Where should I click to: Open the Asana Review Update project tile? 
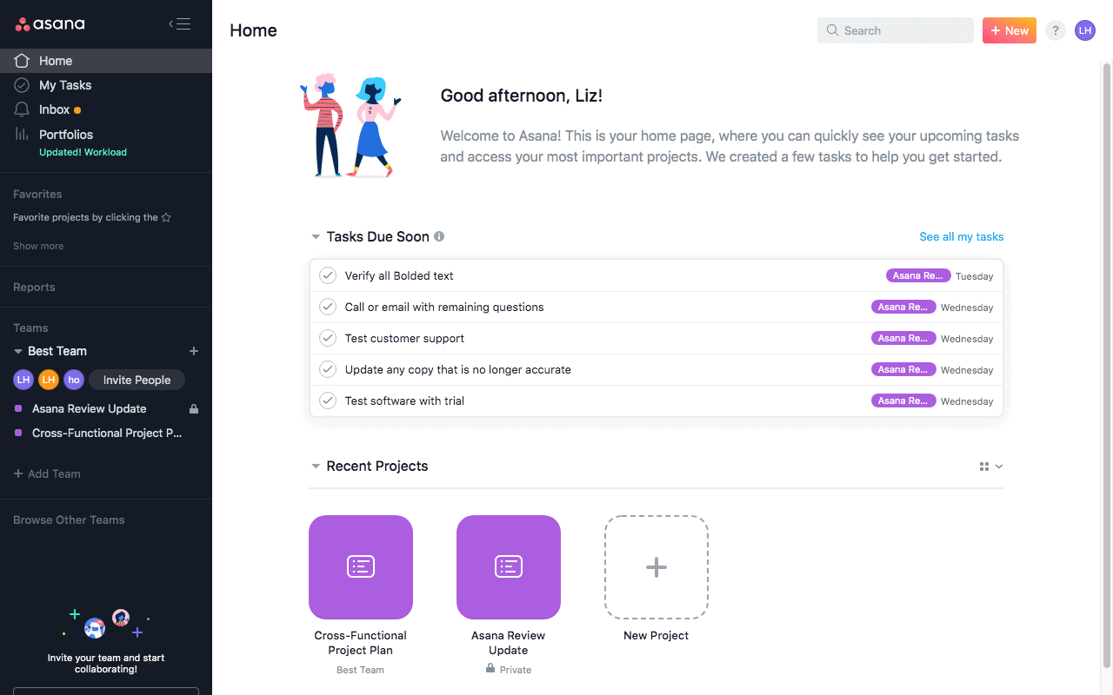pos(509,567)
